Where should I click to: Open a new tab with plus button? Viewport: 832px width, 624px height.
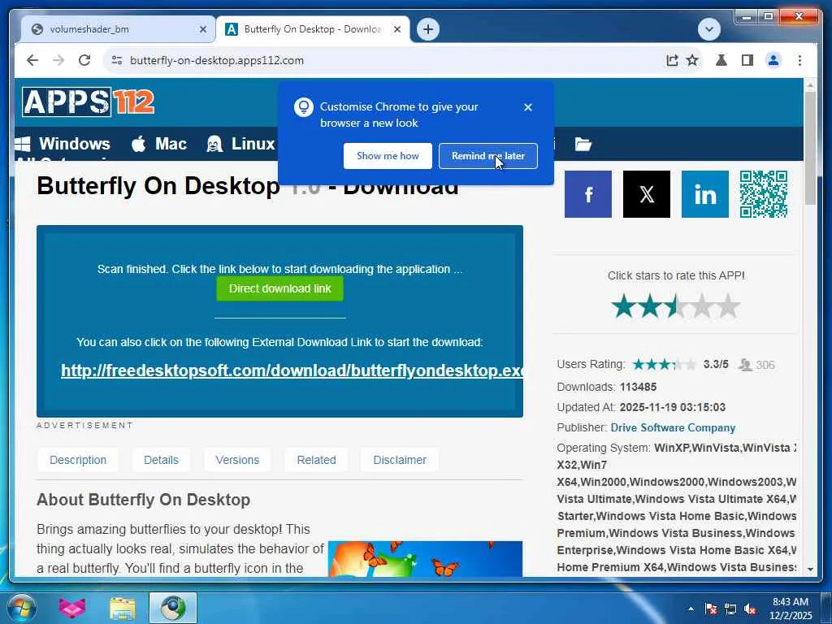coord(428,29)
